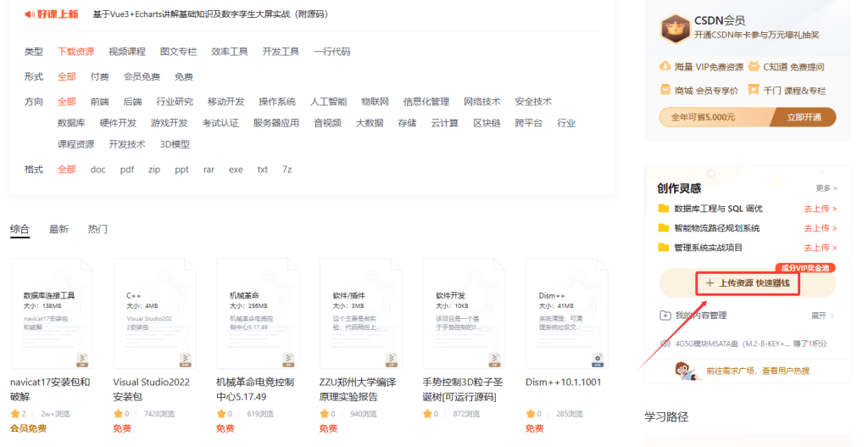868x447 pixels.
Task: Click the cloud icon next to 海量 VIP免费资源
Action: [x=665, y=66]
